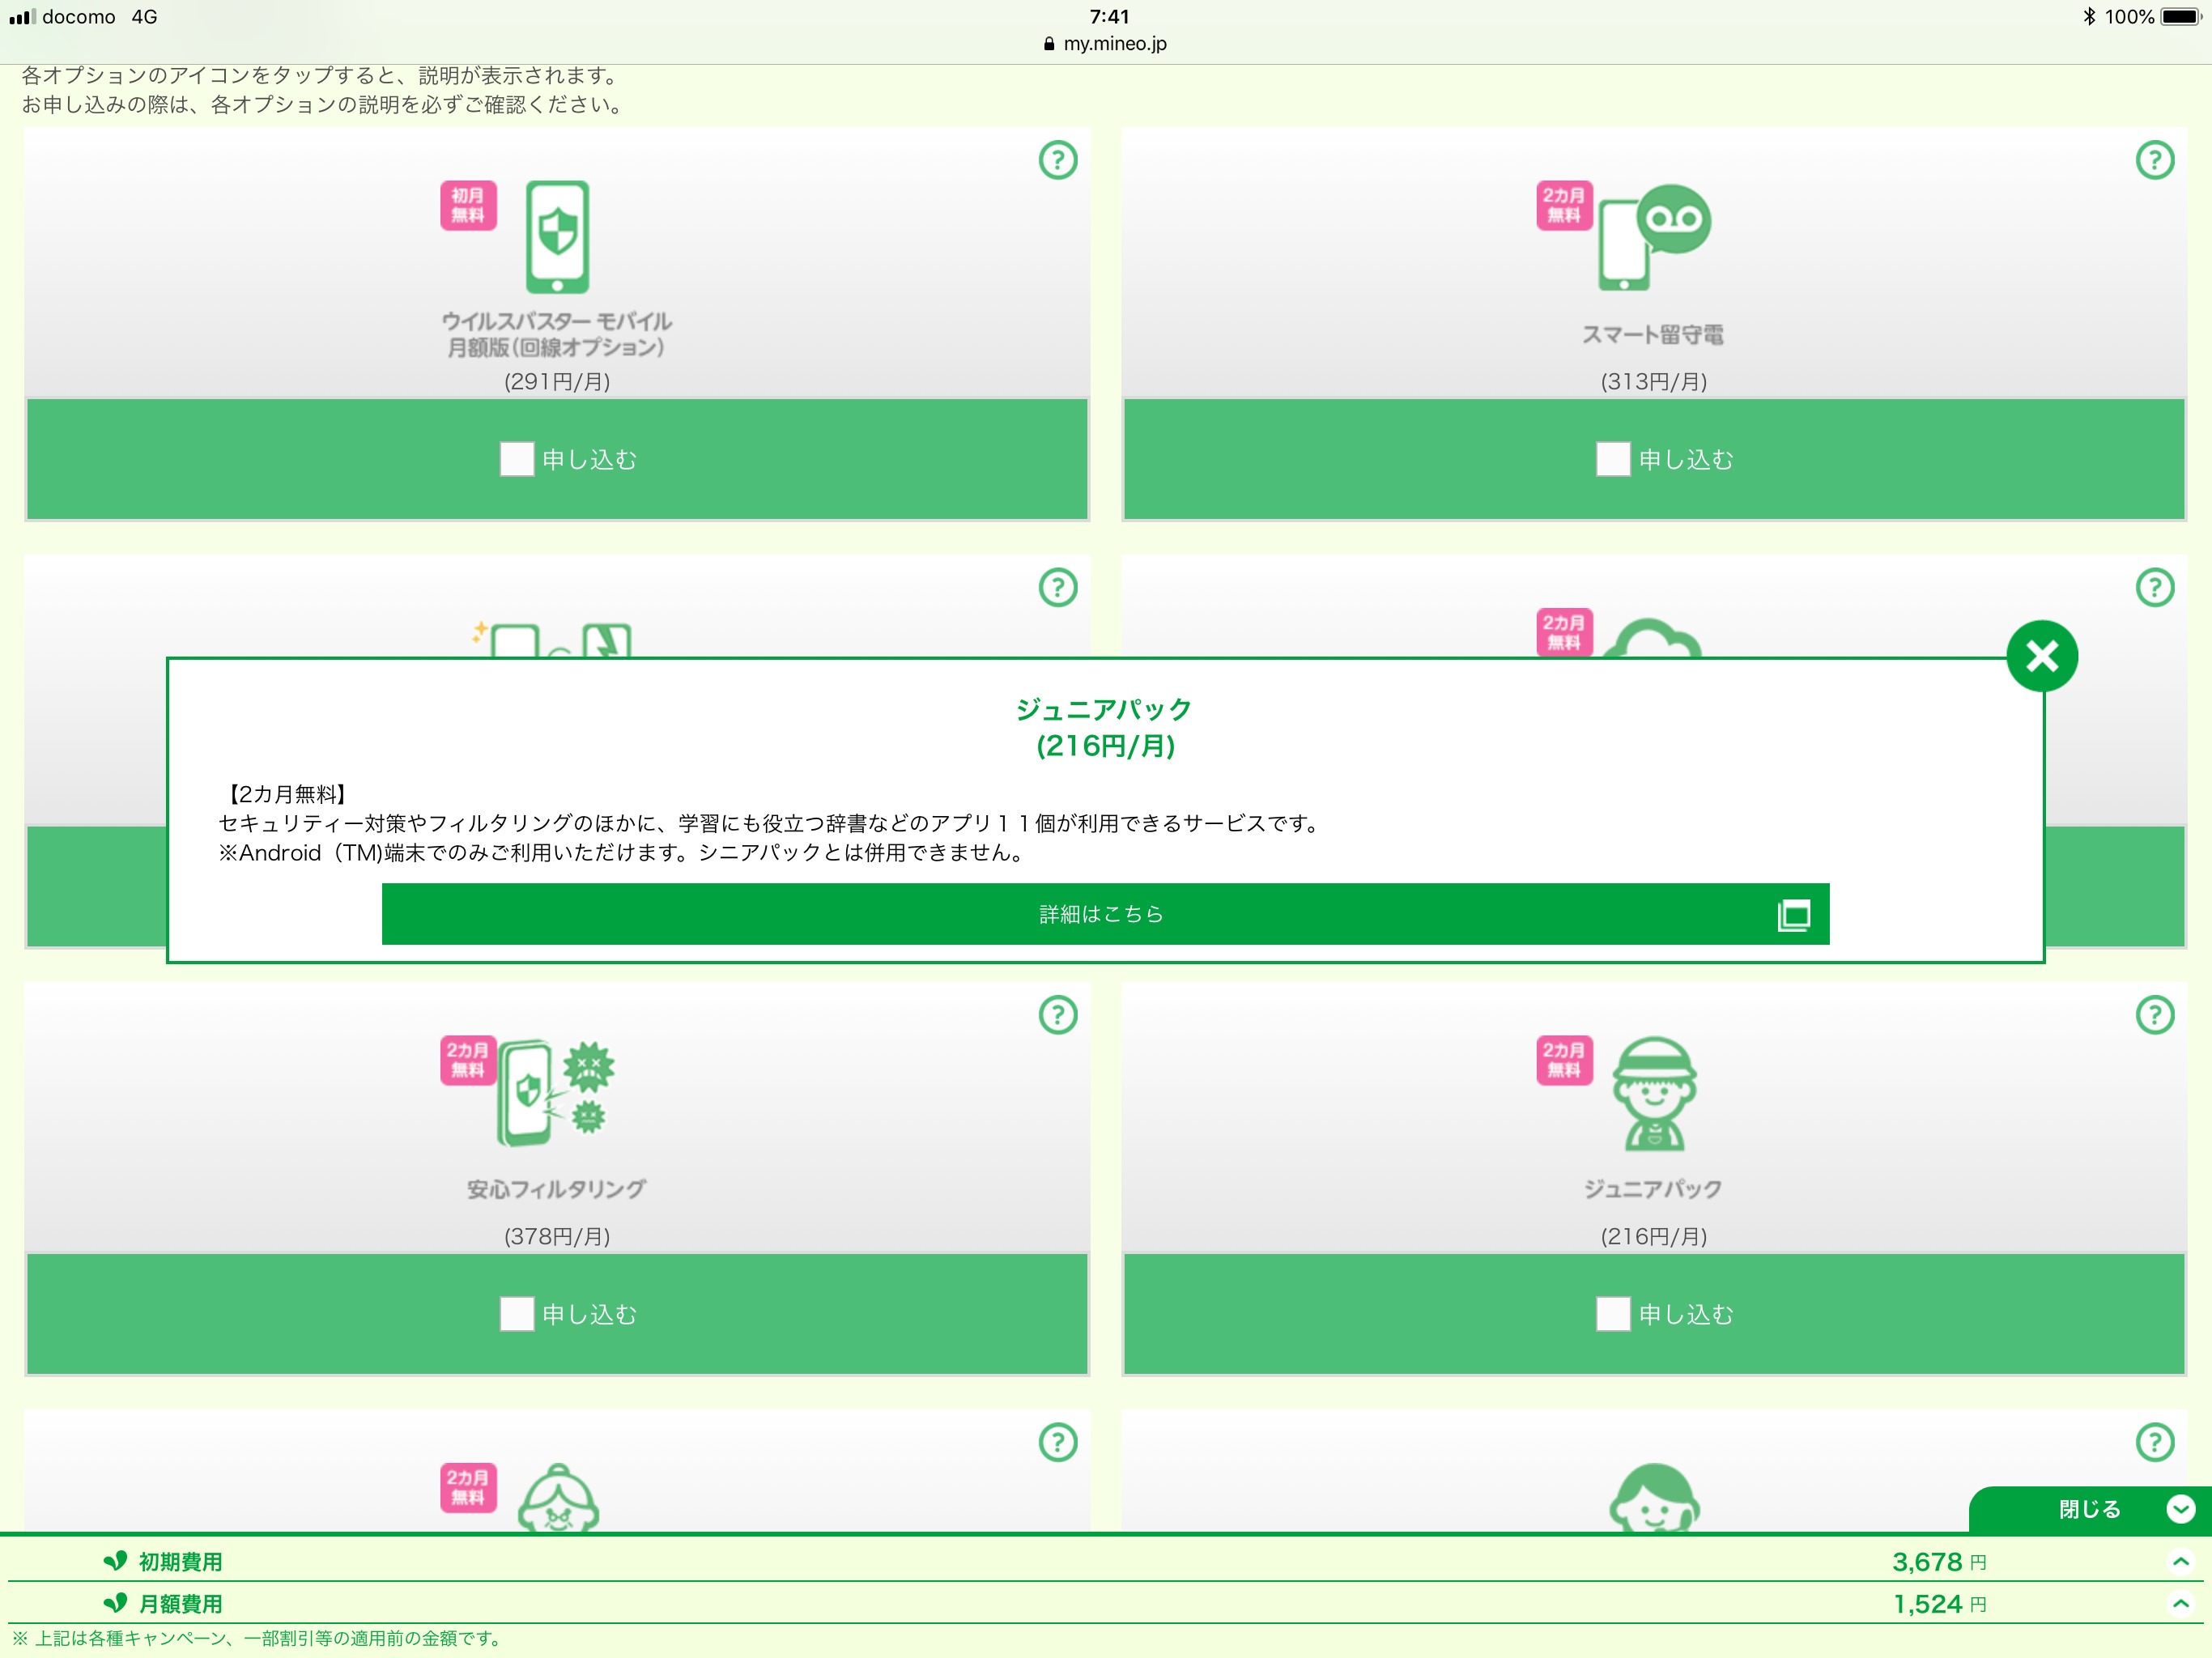Tap the 安心フィルタリング filtering icon

556,1092
